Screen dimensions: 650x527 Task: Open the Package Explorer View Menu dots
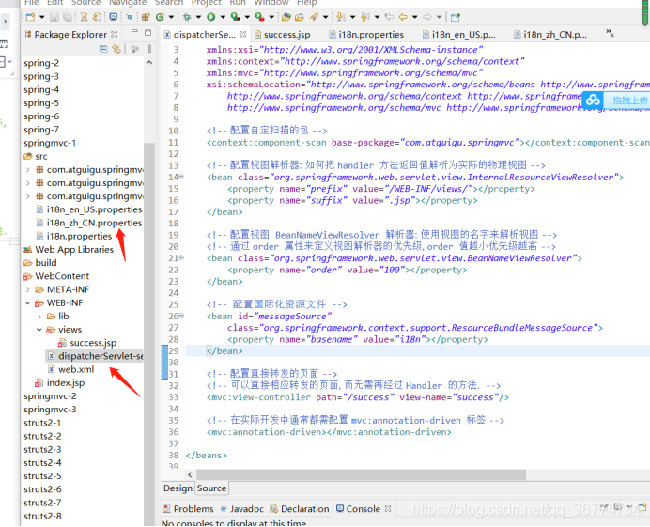click(x=149, y=49)
